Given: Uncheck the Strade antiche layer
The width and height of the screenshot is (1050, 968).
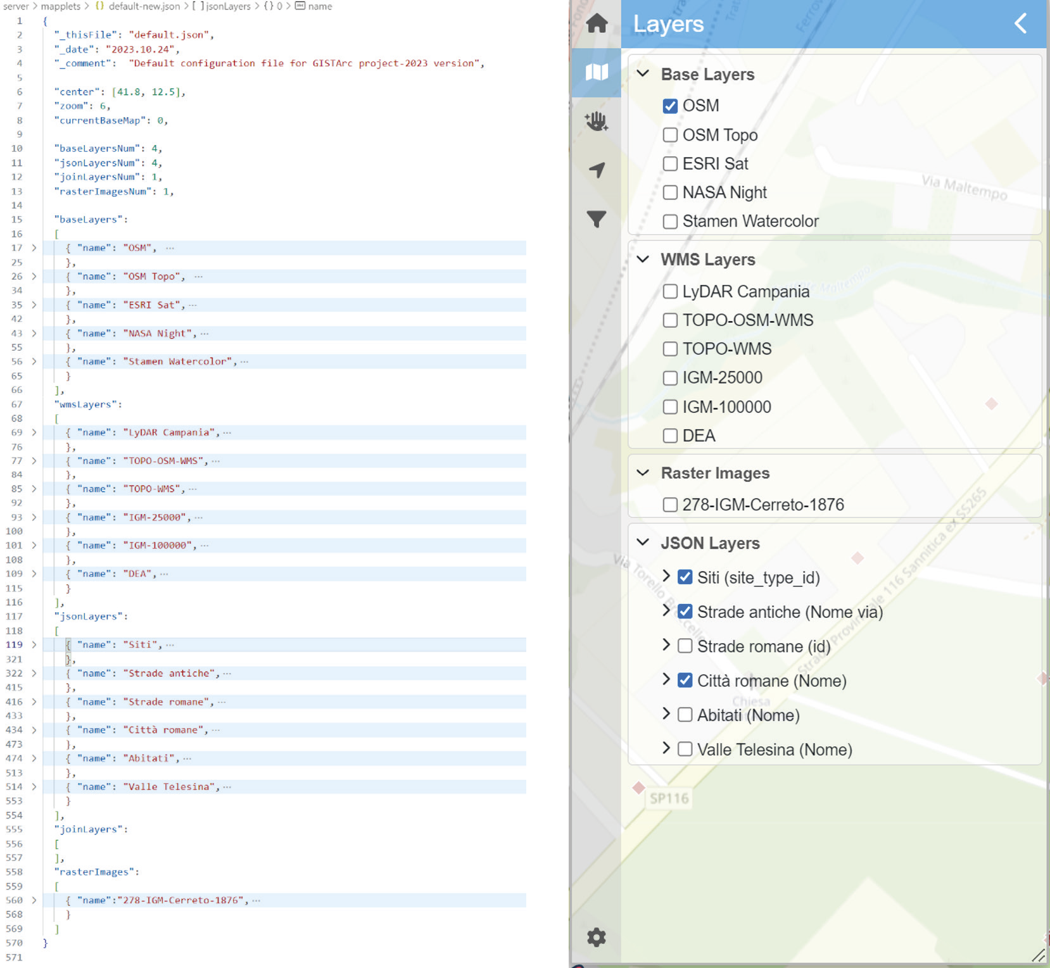Looking at the screenshot, I should (x=685, y=611).
